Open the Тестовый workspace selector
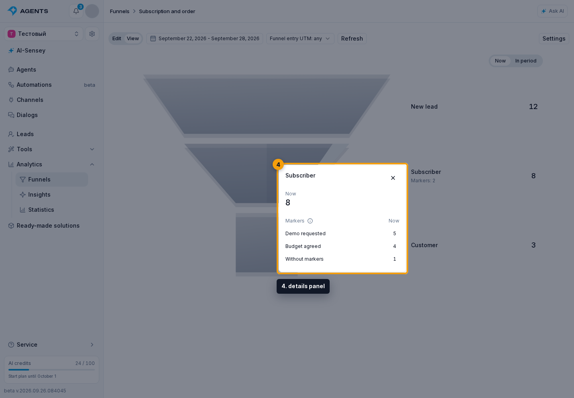 tap(44, 34)
